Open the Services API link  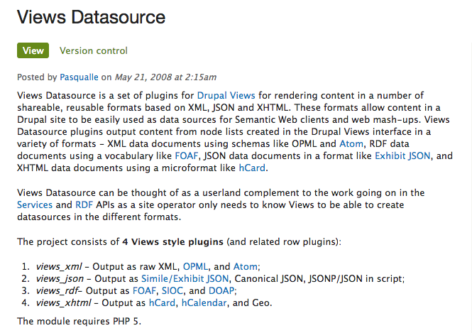click(35, 205)
